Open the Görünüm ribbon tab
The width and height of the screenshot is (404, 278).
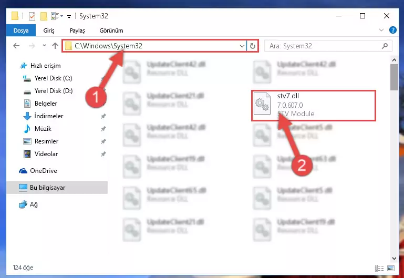(111, 30)
